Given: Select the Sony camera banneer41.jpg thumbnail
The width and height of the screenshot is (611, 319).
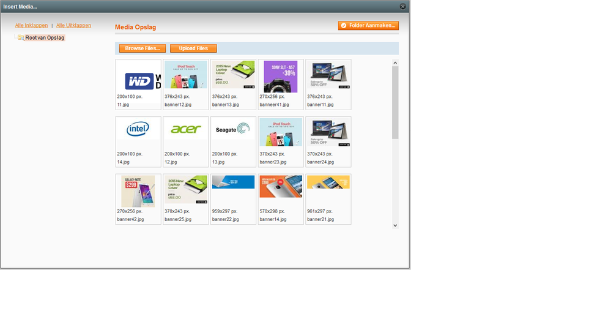Looking at the screenshot, I should [x=281, y=77].
